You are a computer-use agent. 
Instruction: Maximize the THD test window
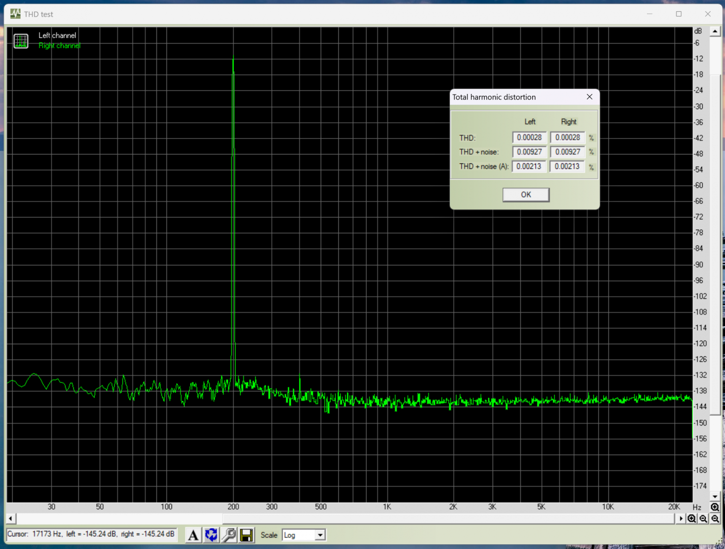[679, 14]
